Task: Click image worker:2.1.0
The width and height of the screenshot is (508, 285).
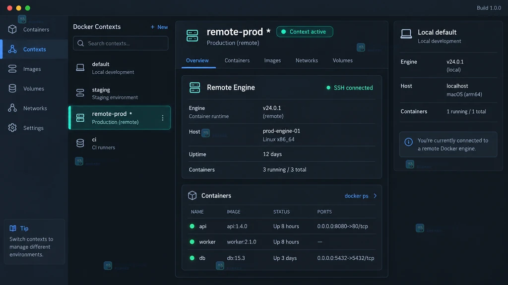Action: (242, 241)
